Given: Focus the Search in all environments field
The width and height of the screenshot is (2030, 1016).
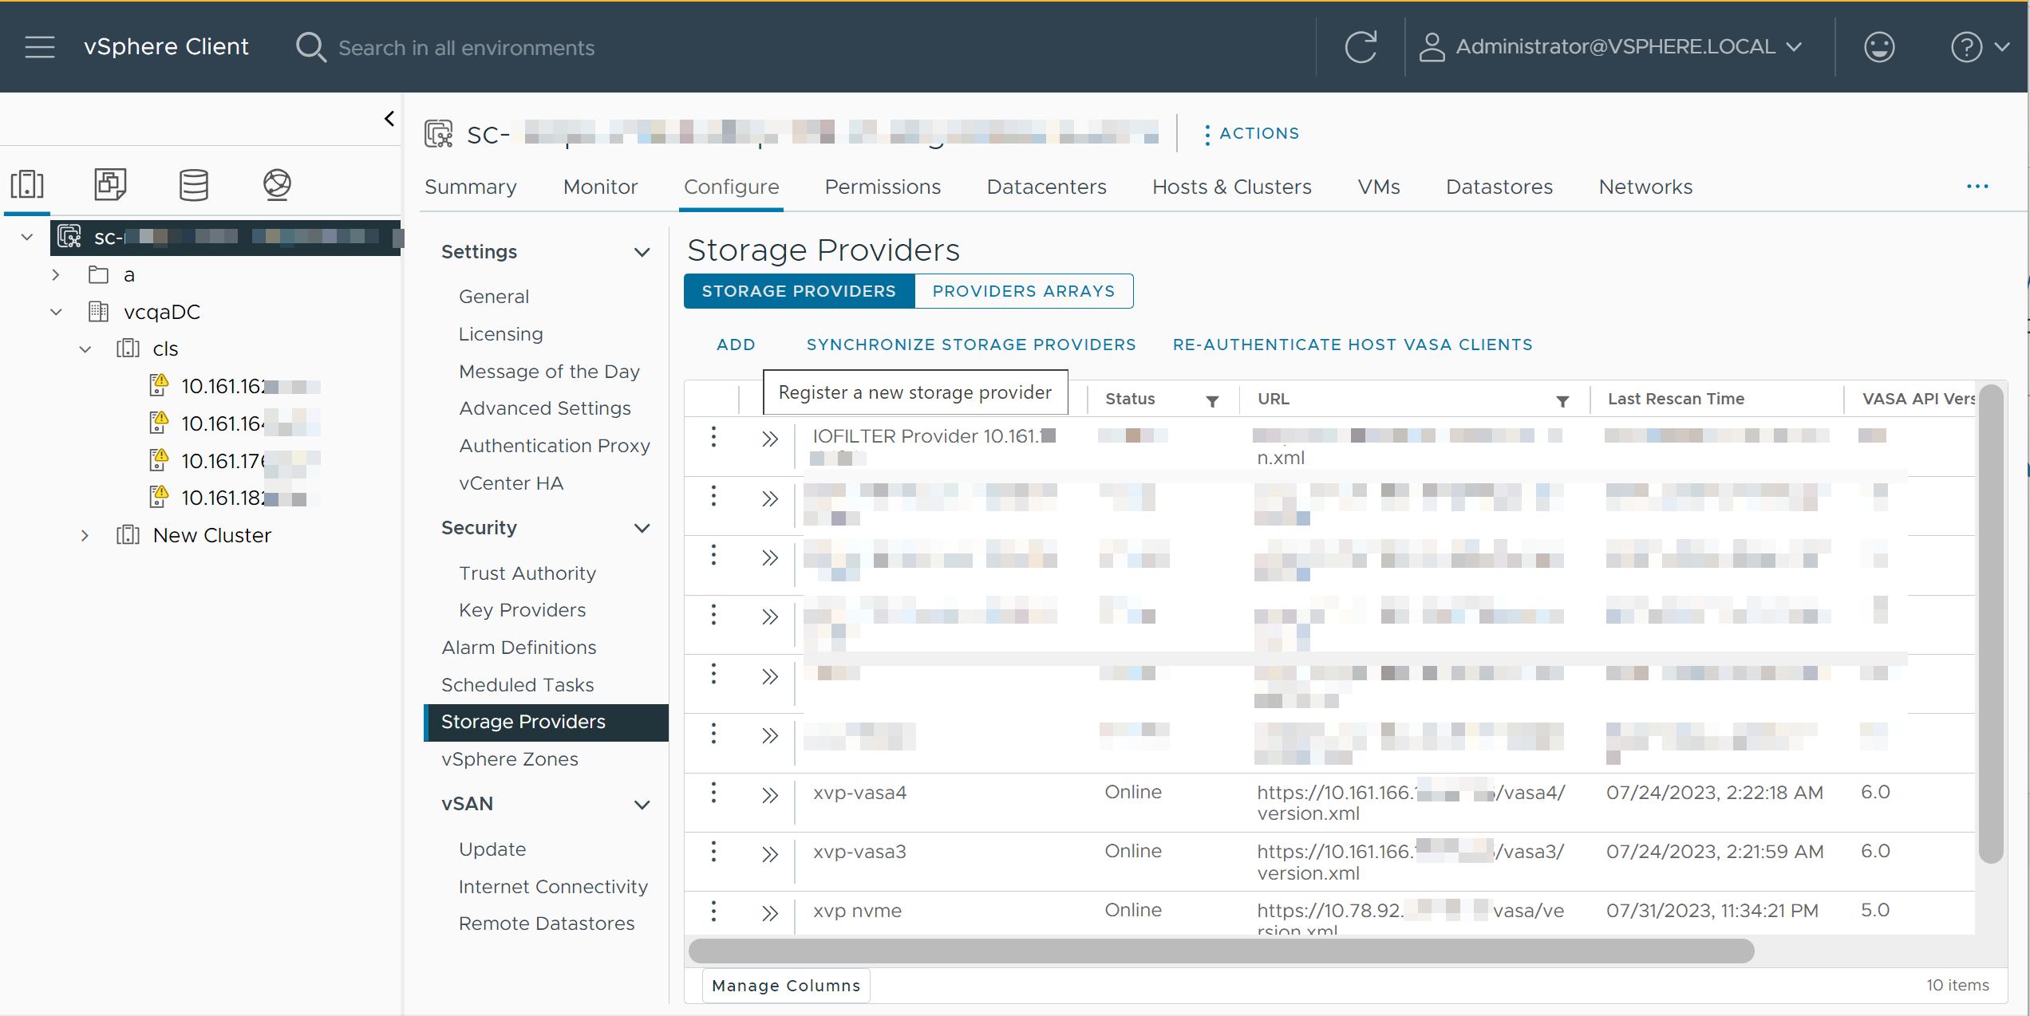Looking at the screenshot, I should 466,48.
